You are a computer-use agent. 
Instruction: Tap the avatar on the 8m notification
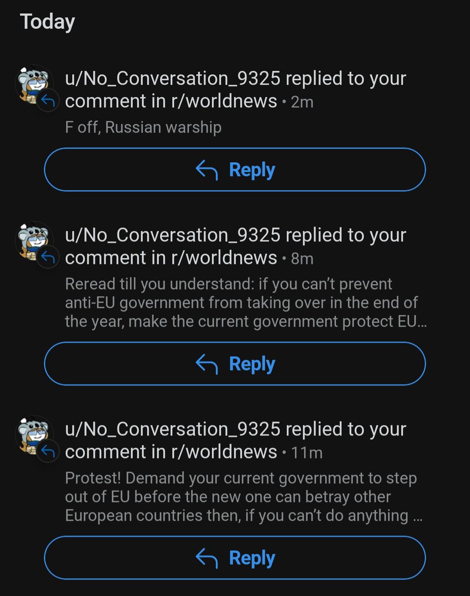[x=34, y=241]
